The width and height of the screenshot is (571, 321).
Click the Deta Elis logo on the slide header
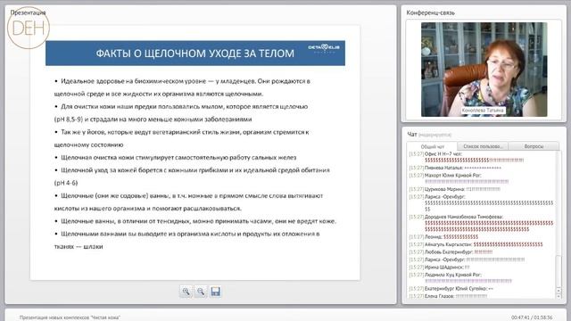click(x=324, y=47)
